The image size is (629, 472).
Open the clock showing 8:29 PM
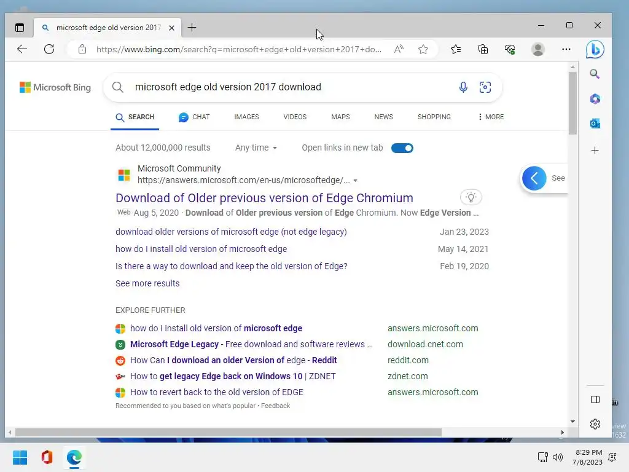[x=587, y=457]
